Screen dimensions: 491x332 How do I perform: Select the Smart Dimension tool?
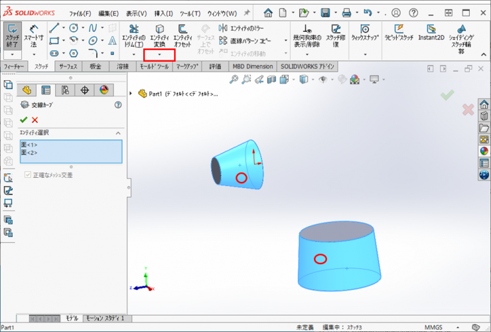tap(33, 37)
